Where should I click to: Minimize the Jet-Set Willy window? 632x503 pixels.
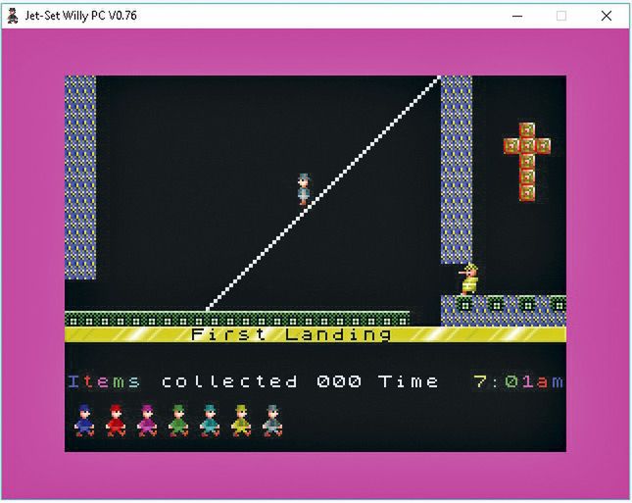click(517, 16)
